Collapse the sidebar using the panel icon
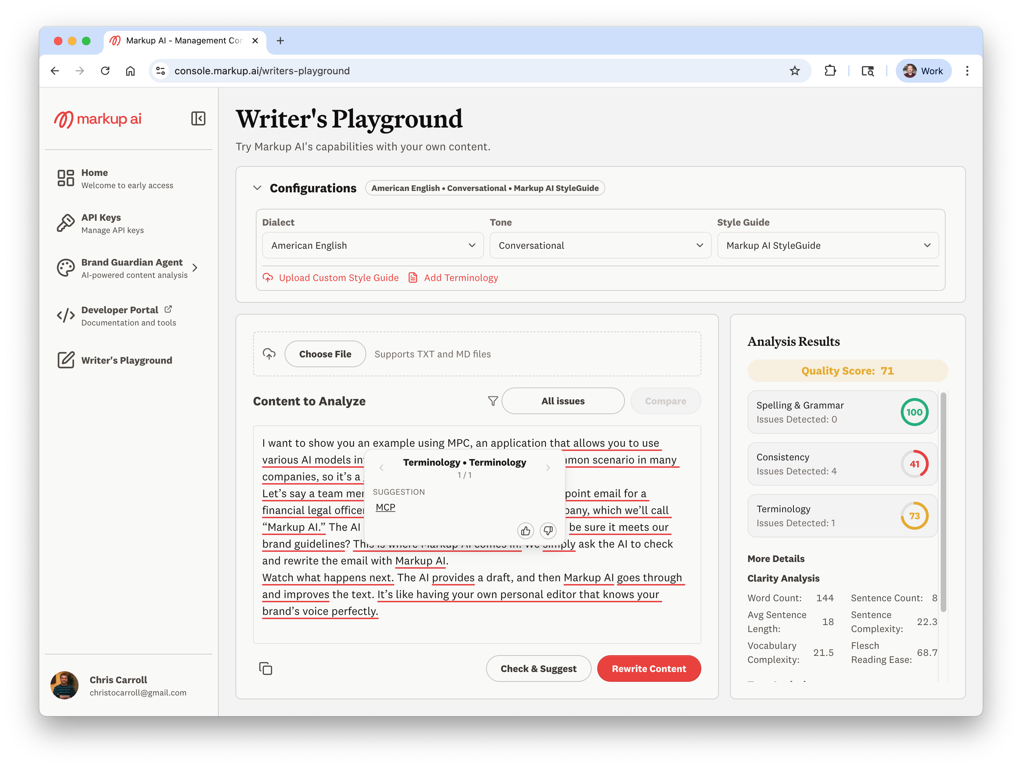This screenshot has width=1022, height=768. tap(199, 119)
